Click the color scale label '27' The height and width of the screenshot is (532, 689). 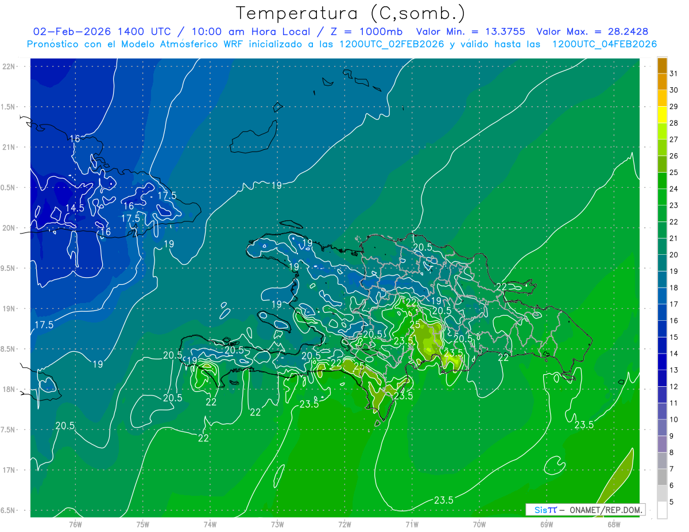674,139
